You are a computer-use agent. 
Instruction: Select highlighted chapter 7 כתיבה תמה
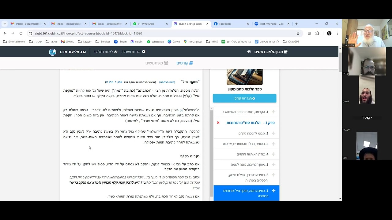click(x=247, y=193)
